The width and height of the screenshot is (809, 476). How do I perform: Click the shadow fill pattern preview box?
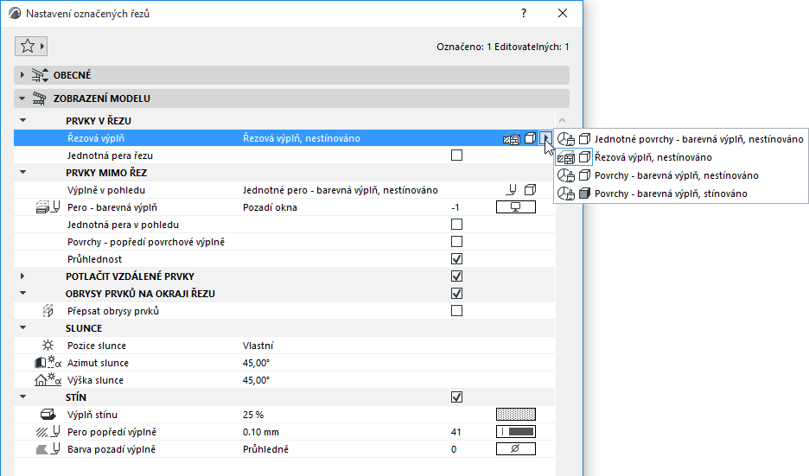(x=516, y=414)
